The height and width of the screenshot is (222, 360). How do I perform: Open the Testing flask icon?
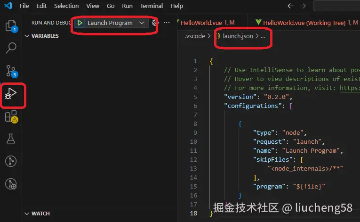pos(11,139)
